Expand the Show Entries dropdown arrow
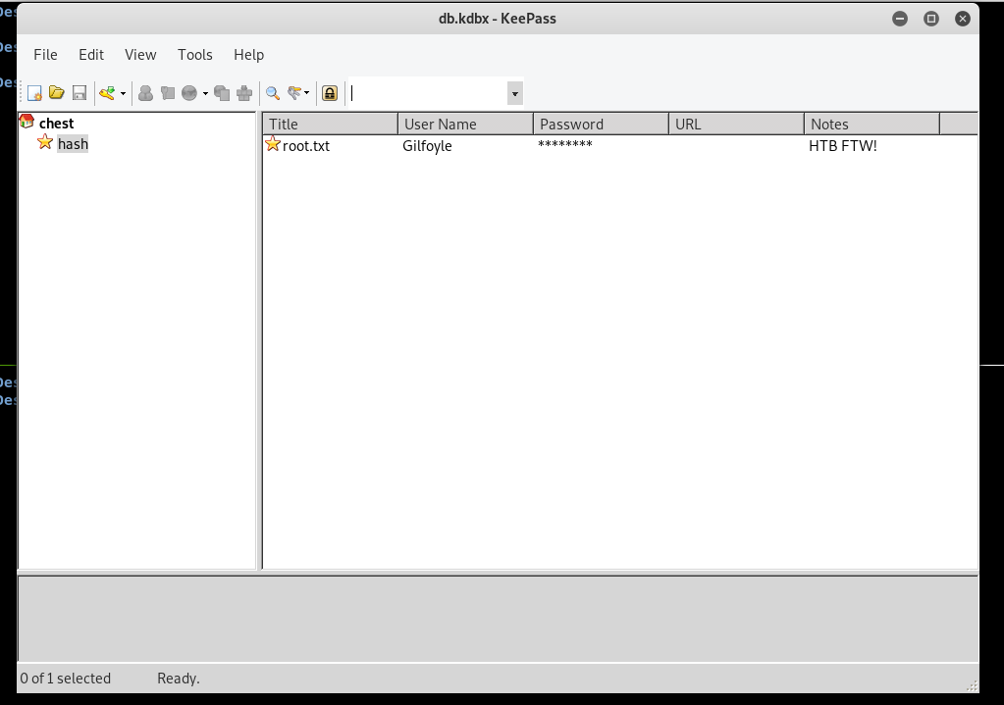 307,93
